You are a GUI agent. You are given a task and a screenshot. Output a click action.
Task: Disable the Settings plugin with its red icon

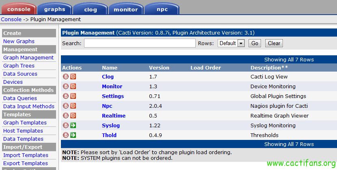tap(73, 96)
